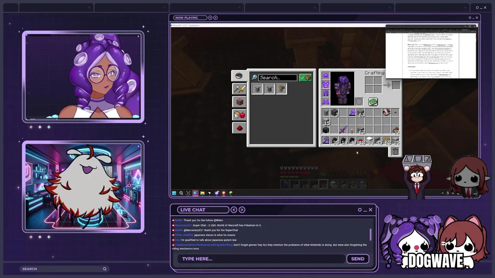Click the recipe book Search field
The height and width of the screenshot is (278, 495).
pos(278,78)
